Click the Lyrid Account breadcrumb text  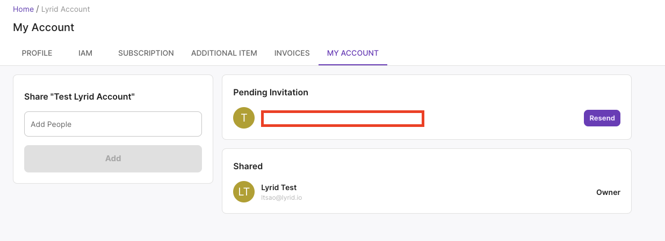[66, 9]
